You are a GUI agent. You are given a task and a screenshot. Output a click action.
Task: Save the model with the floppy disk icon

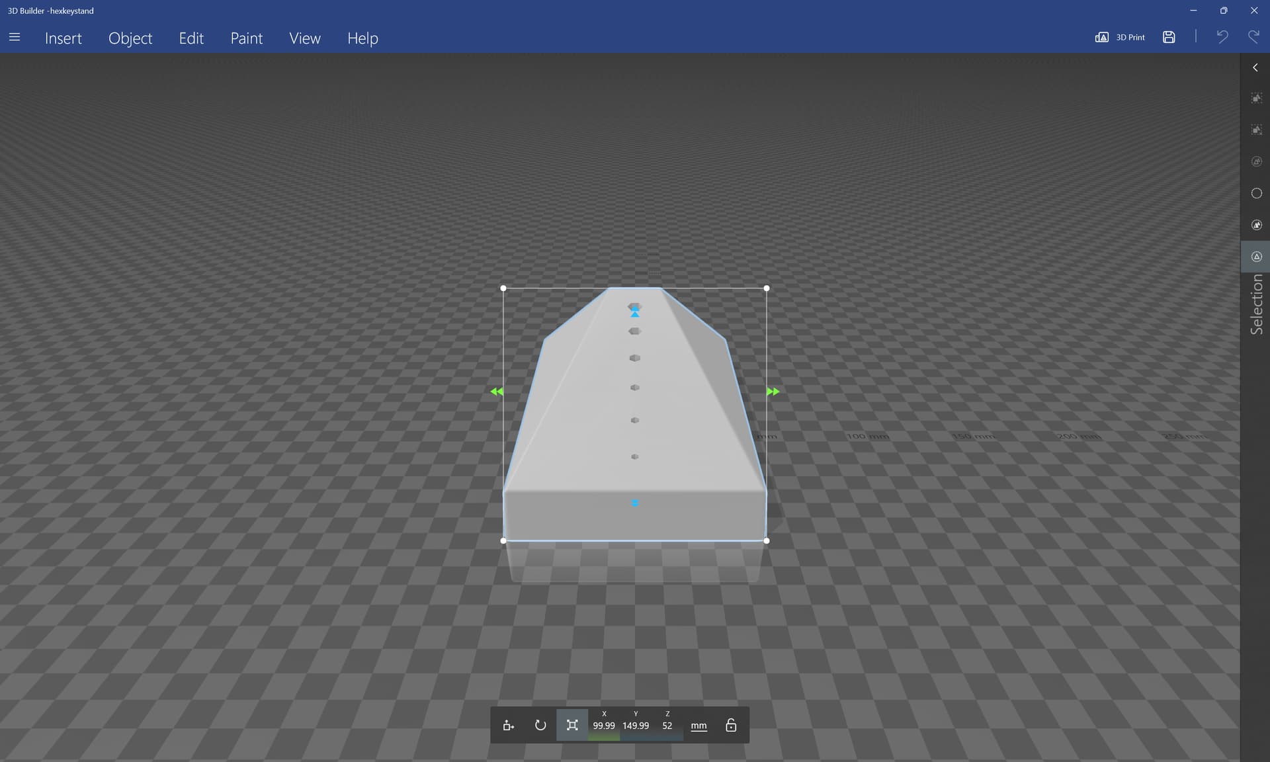pyautogui.click(x=1169, y=38)
